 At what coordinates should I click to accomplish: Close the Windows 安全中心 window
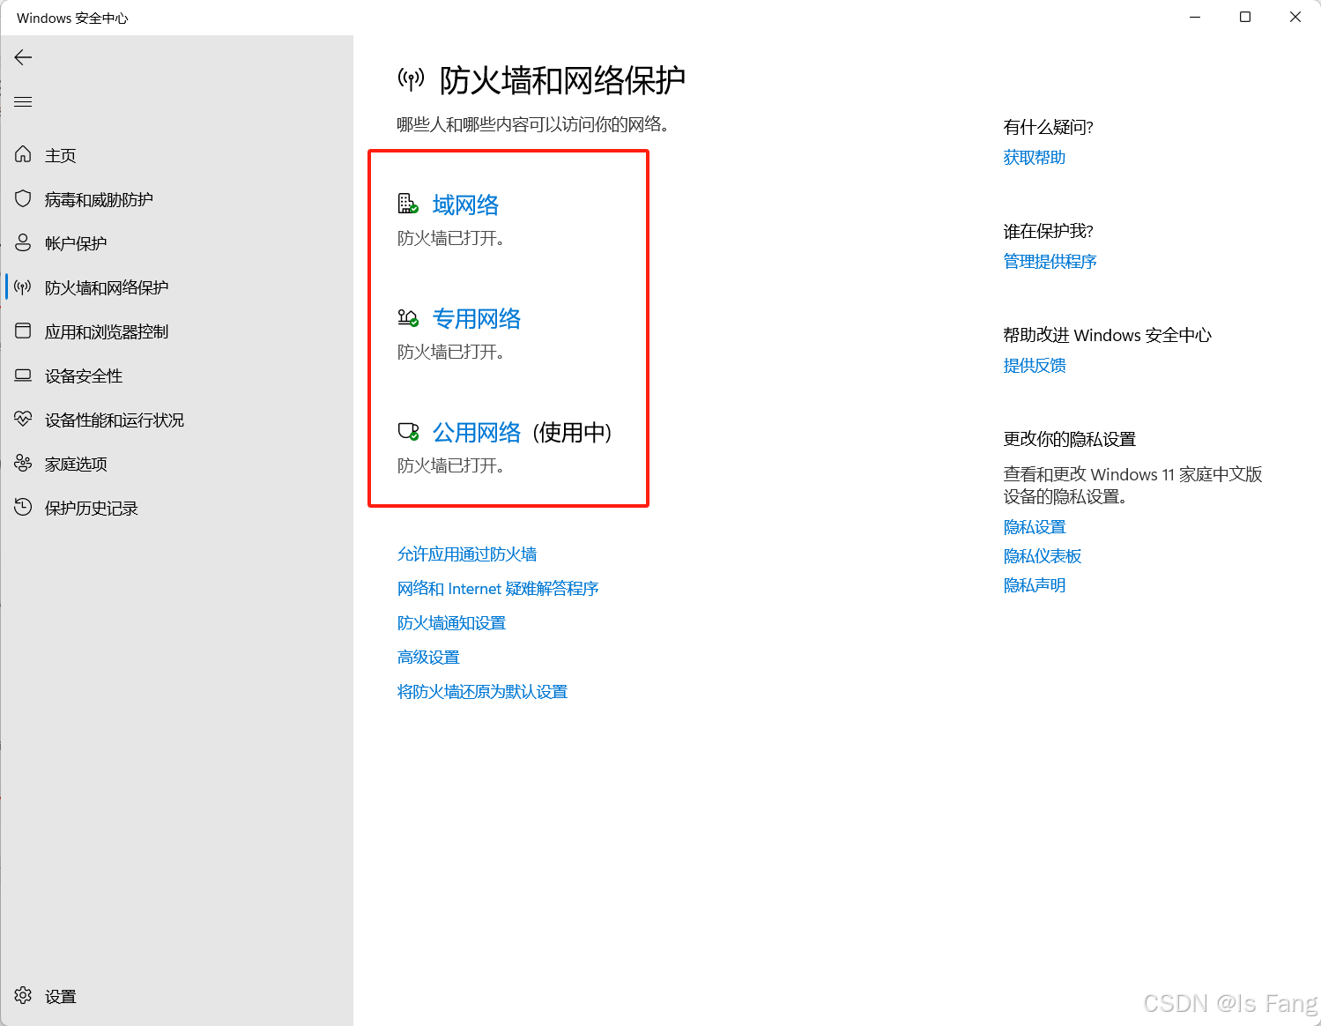1295,17
